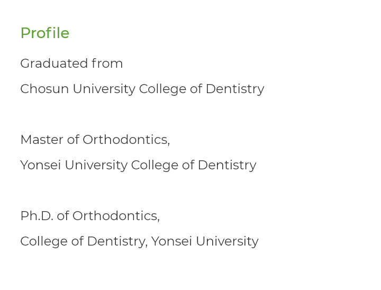Click 'Yonsei' in the last text line
This screenshot has height=290, width=381.
[x=171, y=241]
